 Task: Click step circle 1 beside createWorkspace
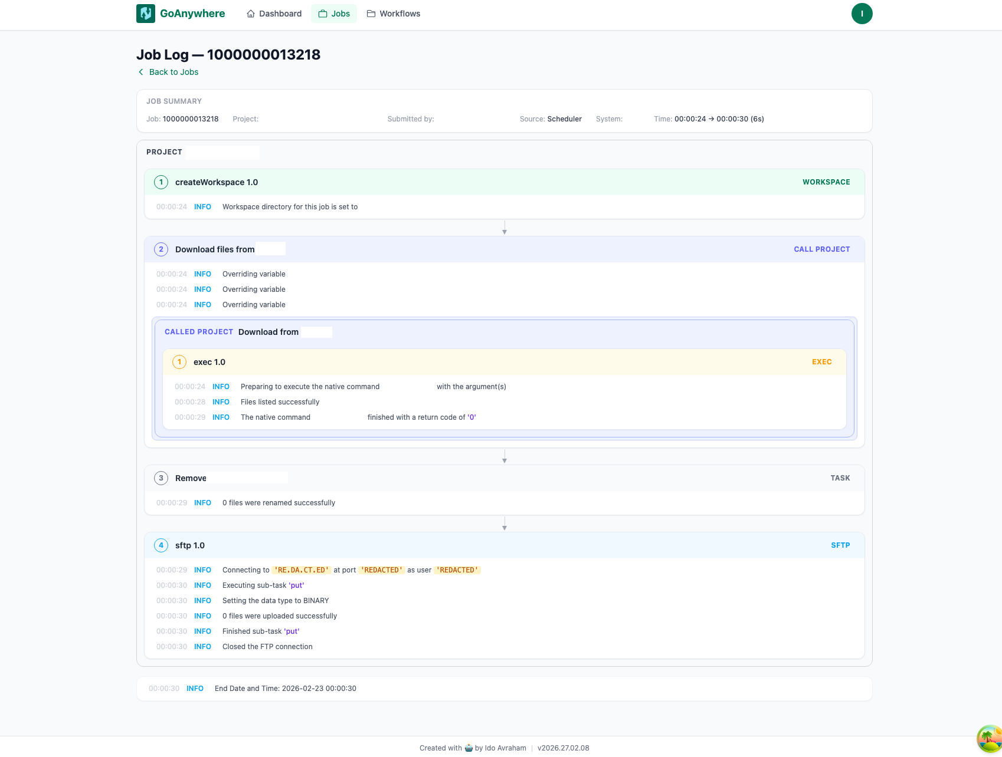coord(161,182)
